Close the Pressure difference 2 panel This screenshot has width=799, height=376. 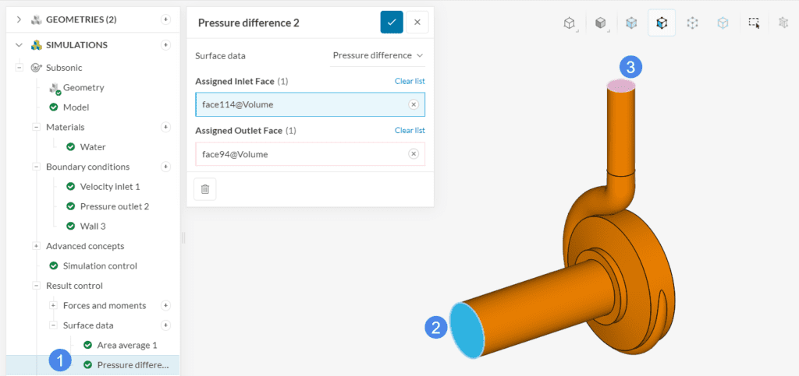tap(417, 23)
